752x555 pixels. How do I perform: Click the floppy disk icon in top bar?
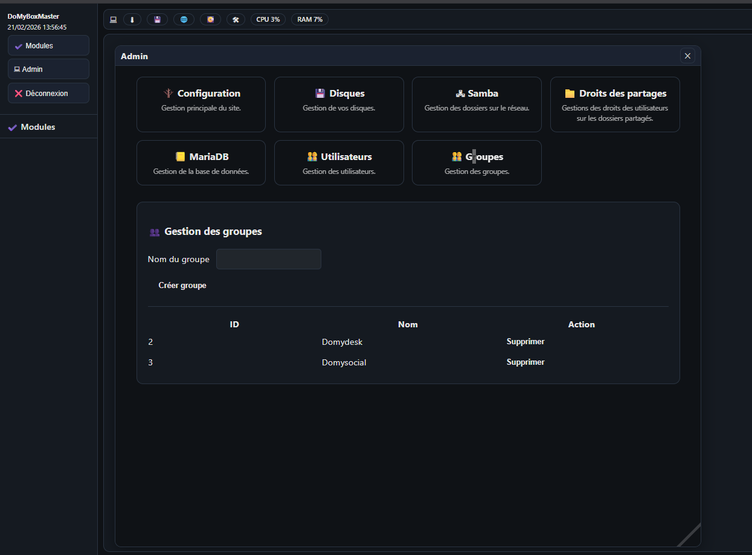click(157, 19)
